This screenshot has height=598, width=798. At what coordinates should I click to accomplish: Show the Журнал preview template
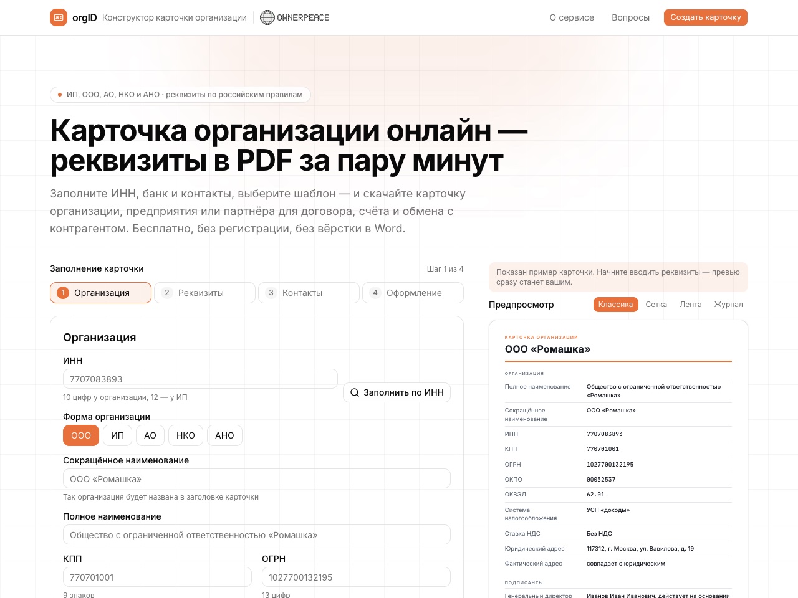point(729,305)
